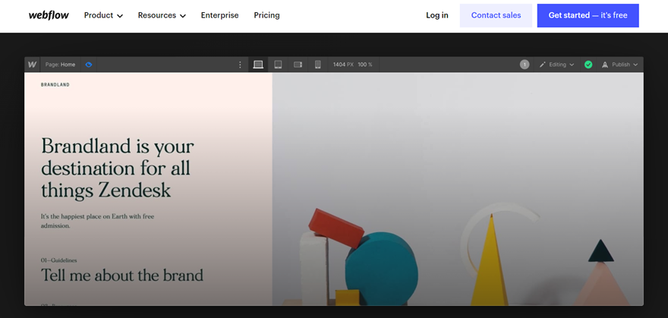Screen dimensions: 668x318
Task: Click the 01—Guidelines label
Action: click(58, 260)
